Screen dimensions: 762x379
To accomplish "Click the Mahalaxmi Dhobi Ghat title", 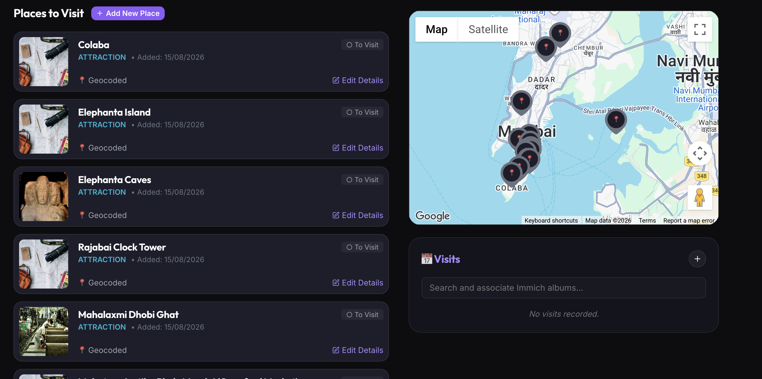I will (x=128, y=315).
